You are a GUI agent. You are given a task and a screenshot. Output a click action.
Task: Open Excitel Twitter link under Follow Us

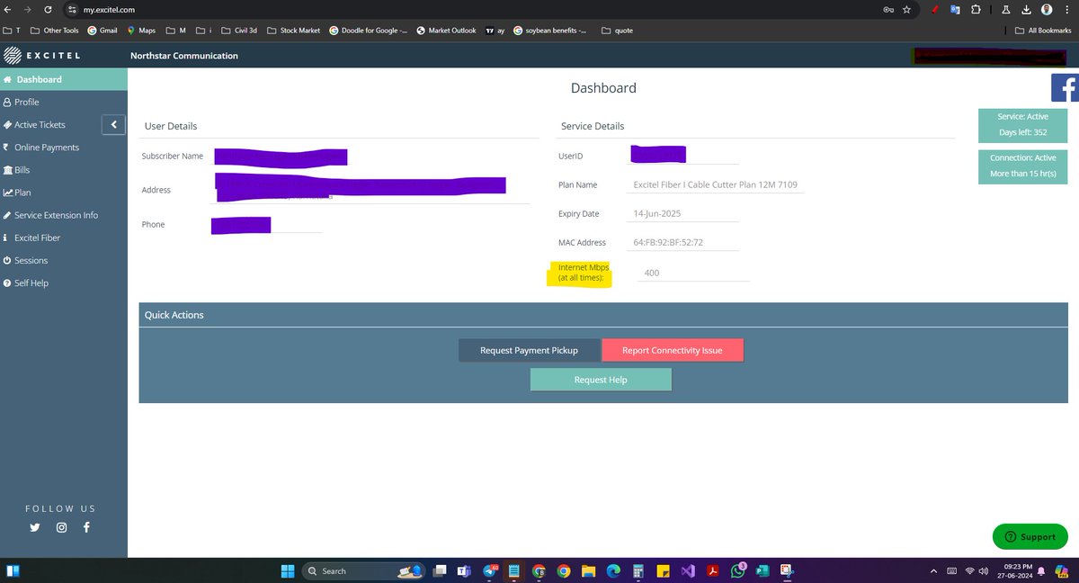[x=35, y=527]
